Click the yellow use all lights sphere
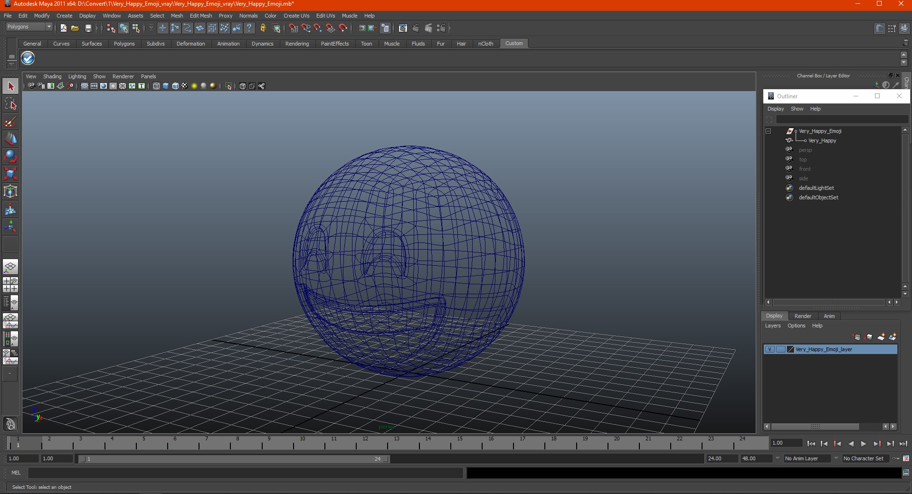The image size is (912, 494). pos(194,86)
